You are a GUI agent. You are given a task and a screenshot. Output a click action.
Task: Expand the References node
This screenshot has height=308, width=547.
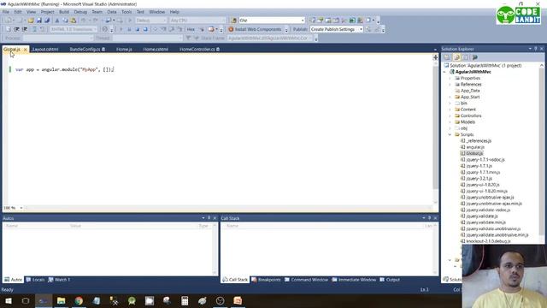pos(450,84)
